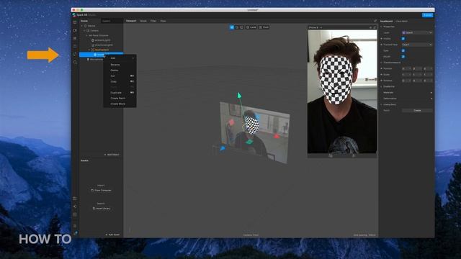Click the Add Asset button
The image size is (461, 259).
point(112,235)
